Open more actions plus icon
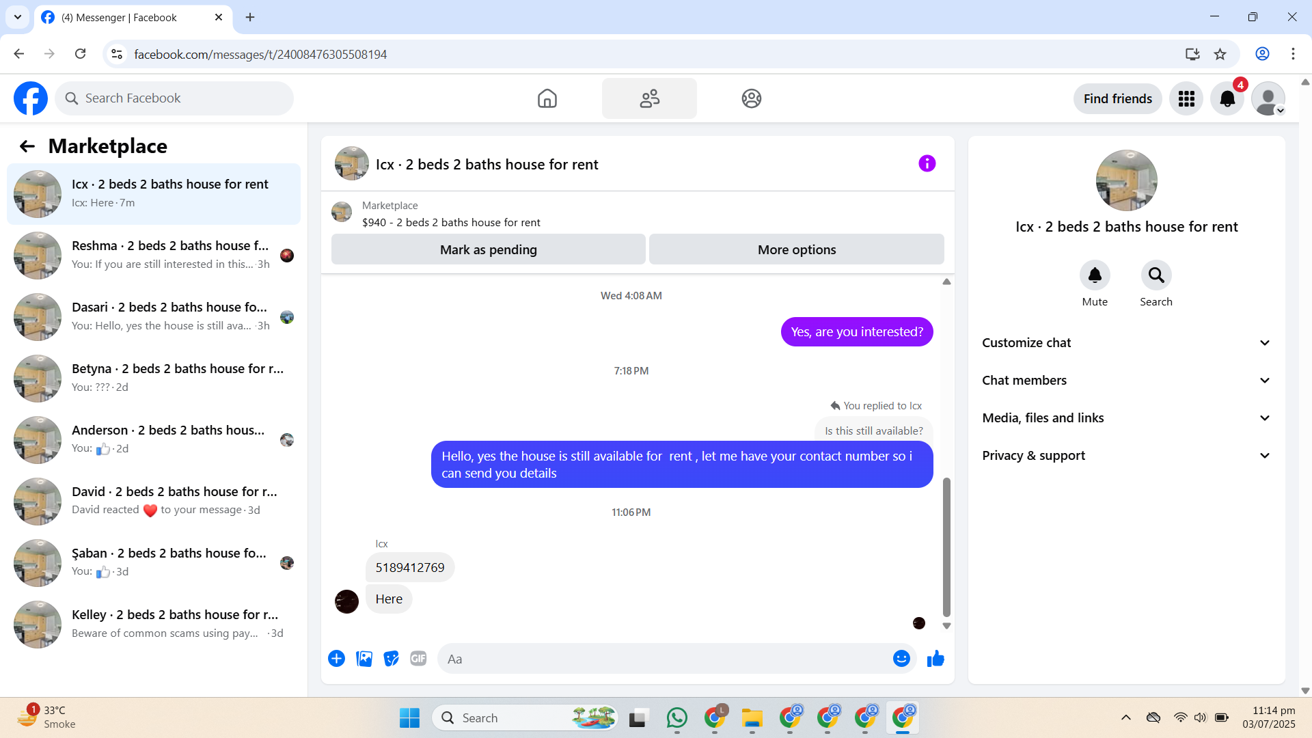 click(336, 659)
